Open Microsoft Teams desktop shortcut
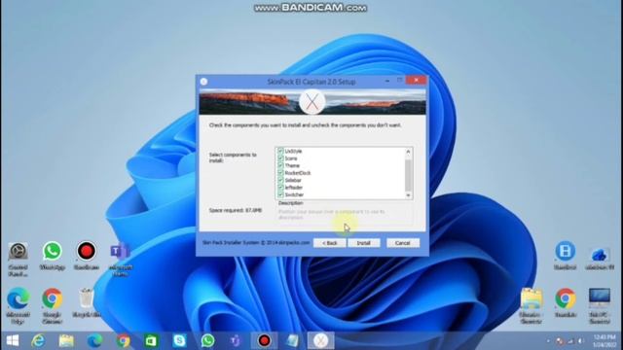This screenshot has width=623, height=350. [x=121, y=259]
